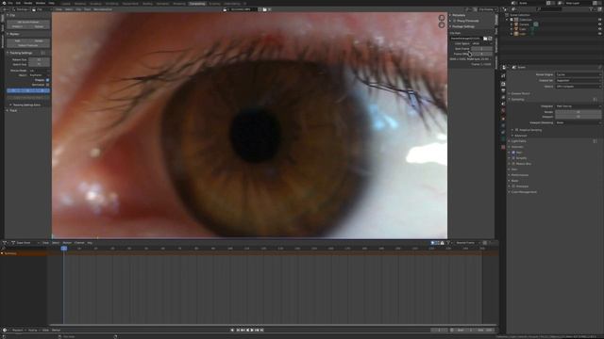The height and width of the screenshot is (339, 604).
Task: Open the Feature Set dropdown
Action: tap(578, 80)
